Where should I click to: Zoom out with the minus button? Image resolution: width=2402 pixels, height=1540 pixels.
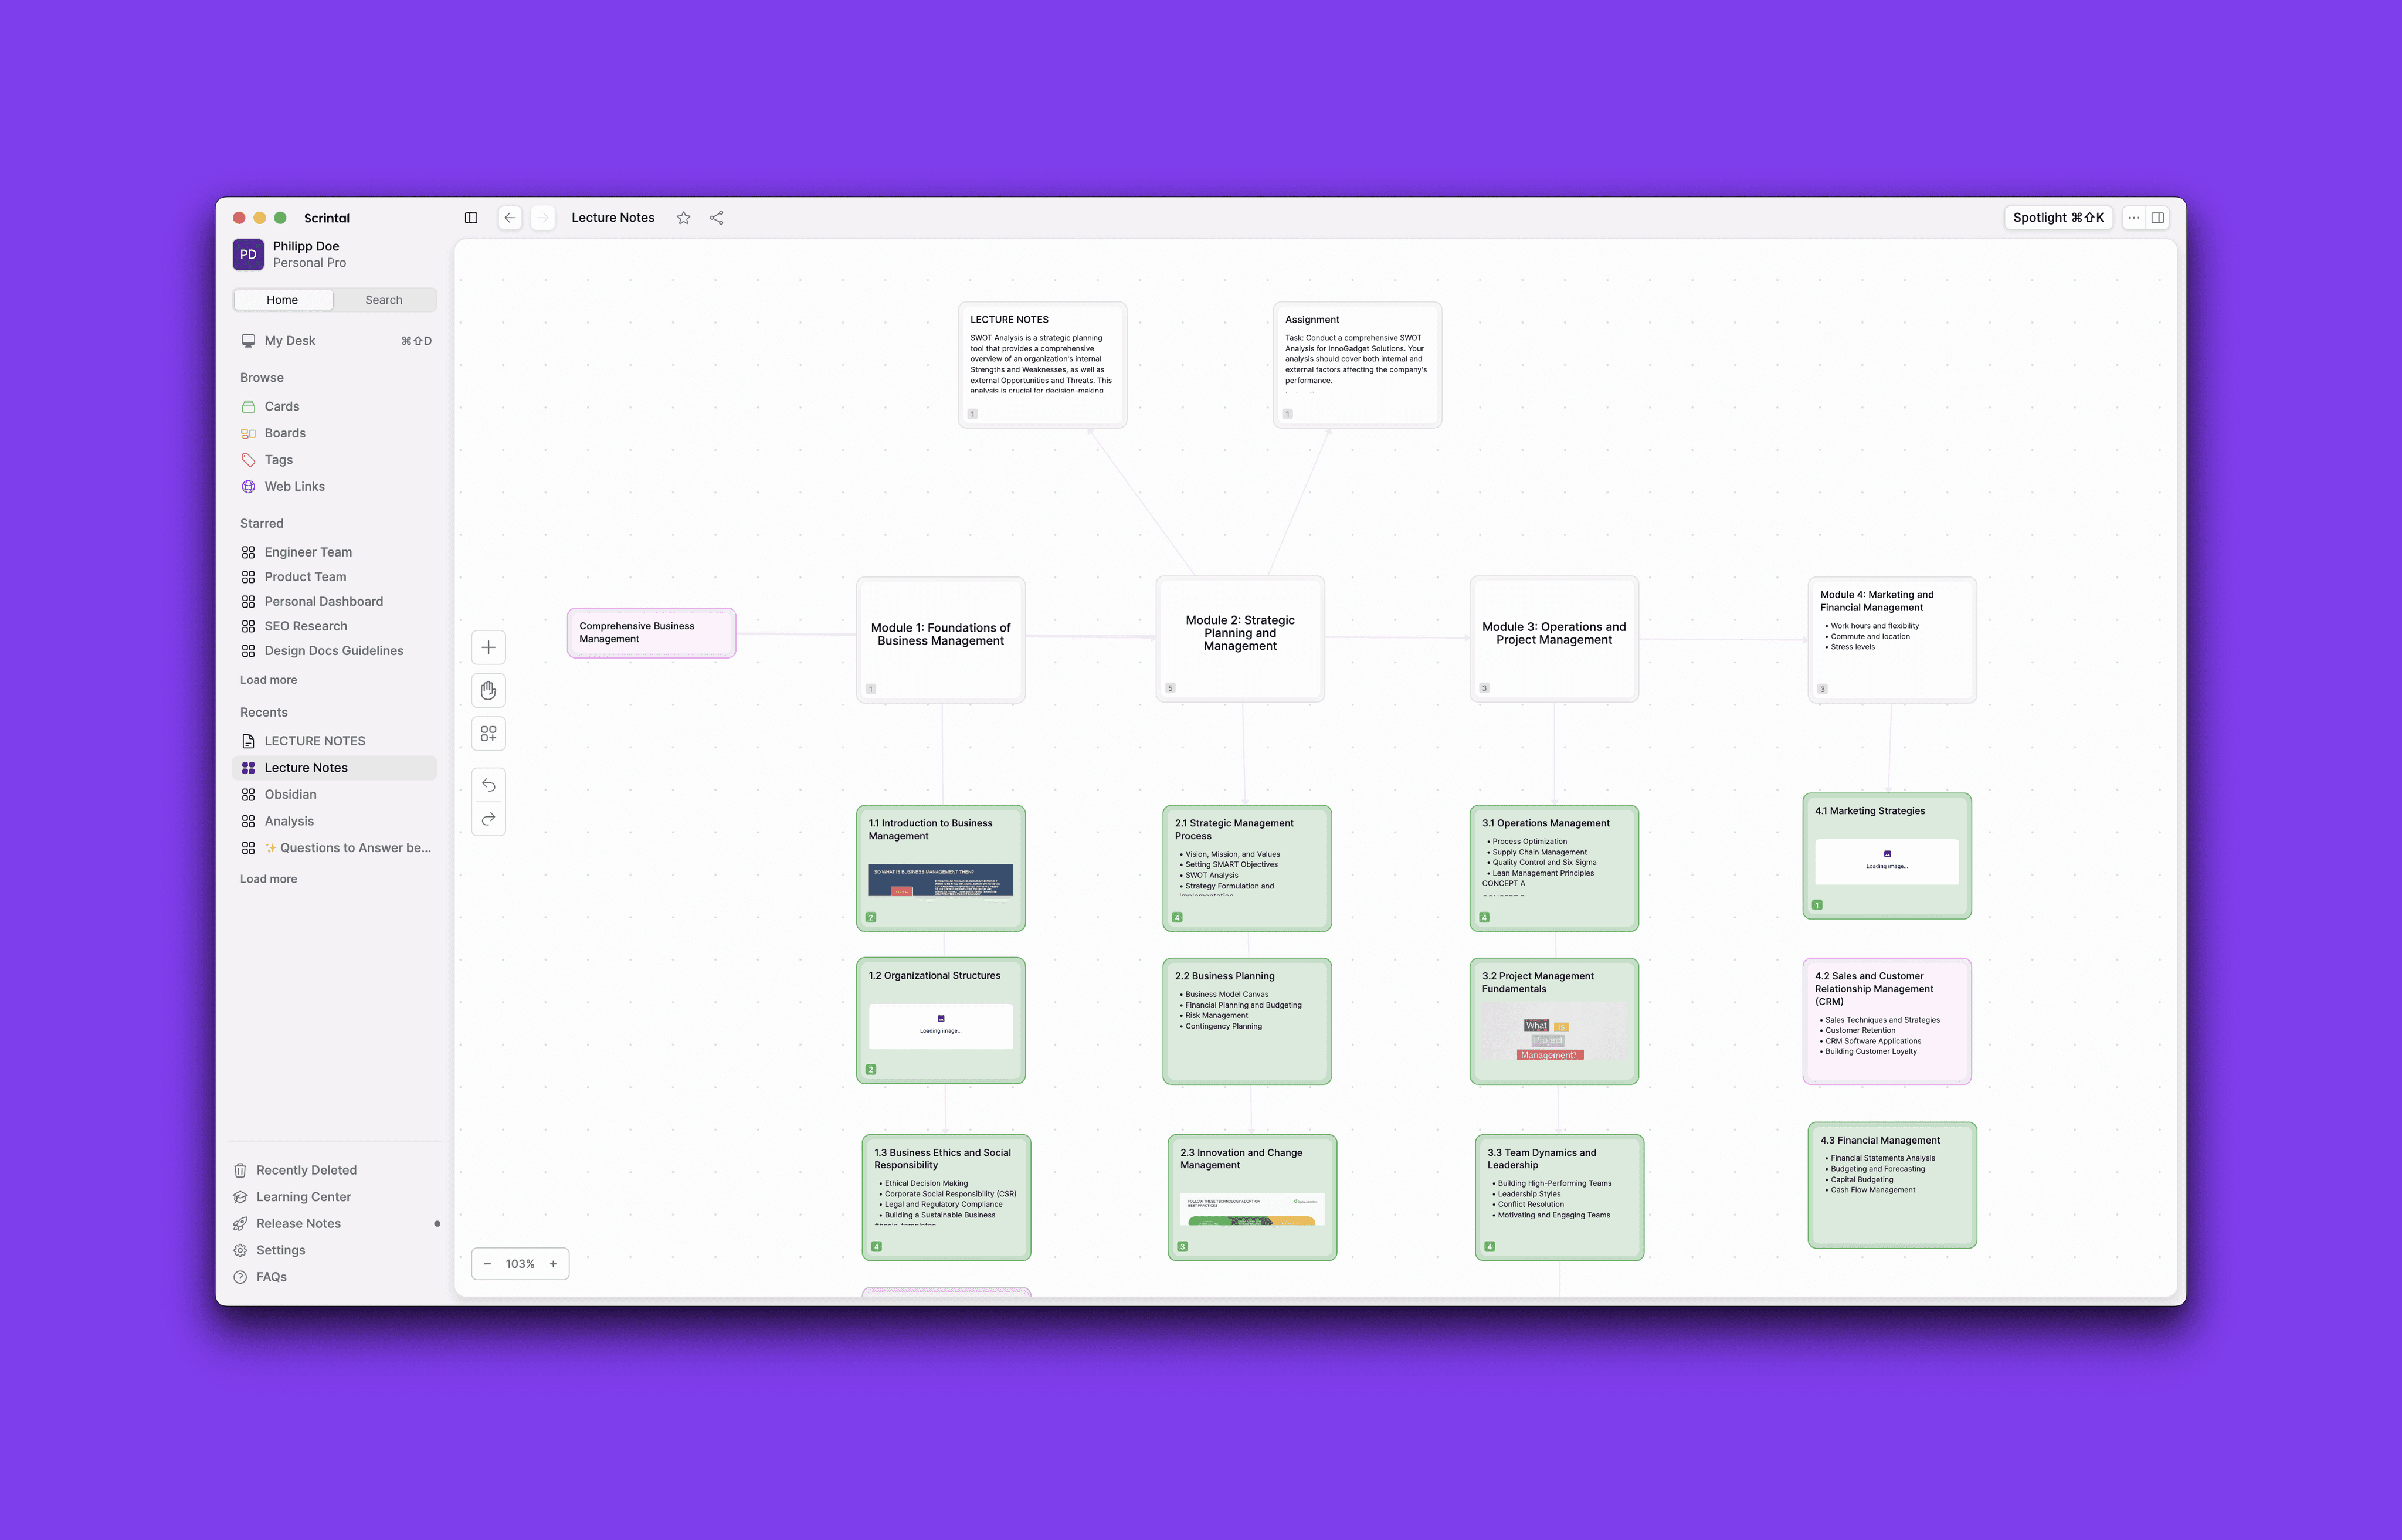click(x=488, y=1264)
